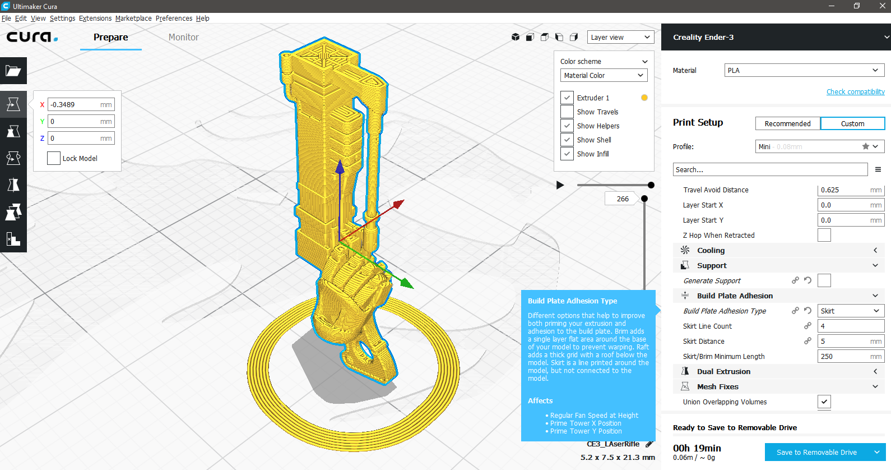Select the Mirror tool in left toolbar
Screen dimensions: 891x470
[13, 185]
